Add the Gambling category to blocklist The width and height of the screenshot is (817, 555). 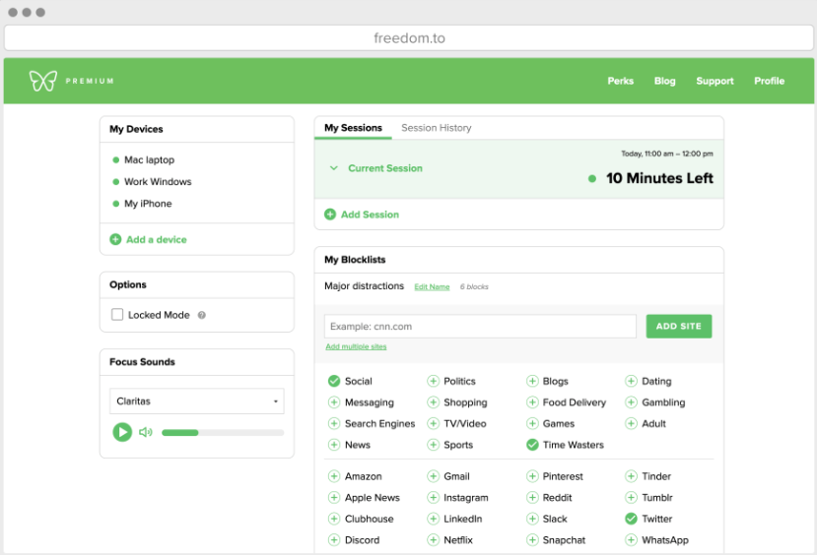[631, 402]
